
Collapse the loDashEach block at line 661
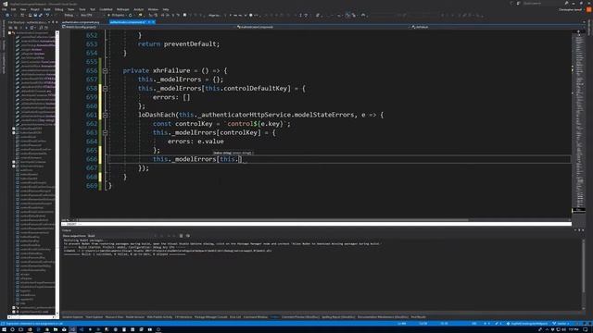(x=105, y=115)
